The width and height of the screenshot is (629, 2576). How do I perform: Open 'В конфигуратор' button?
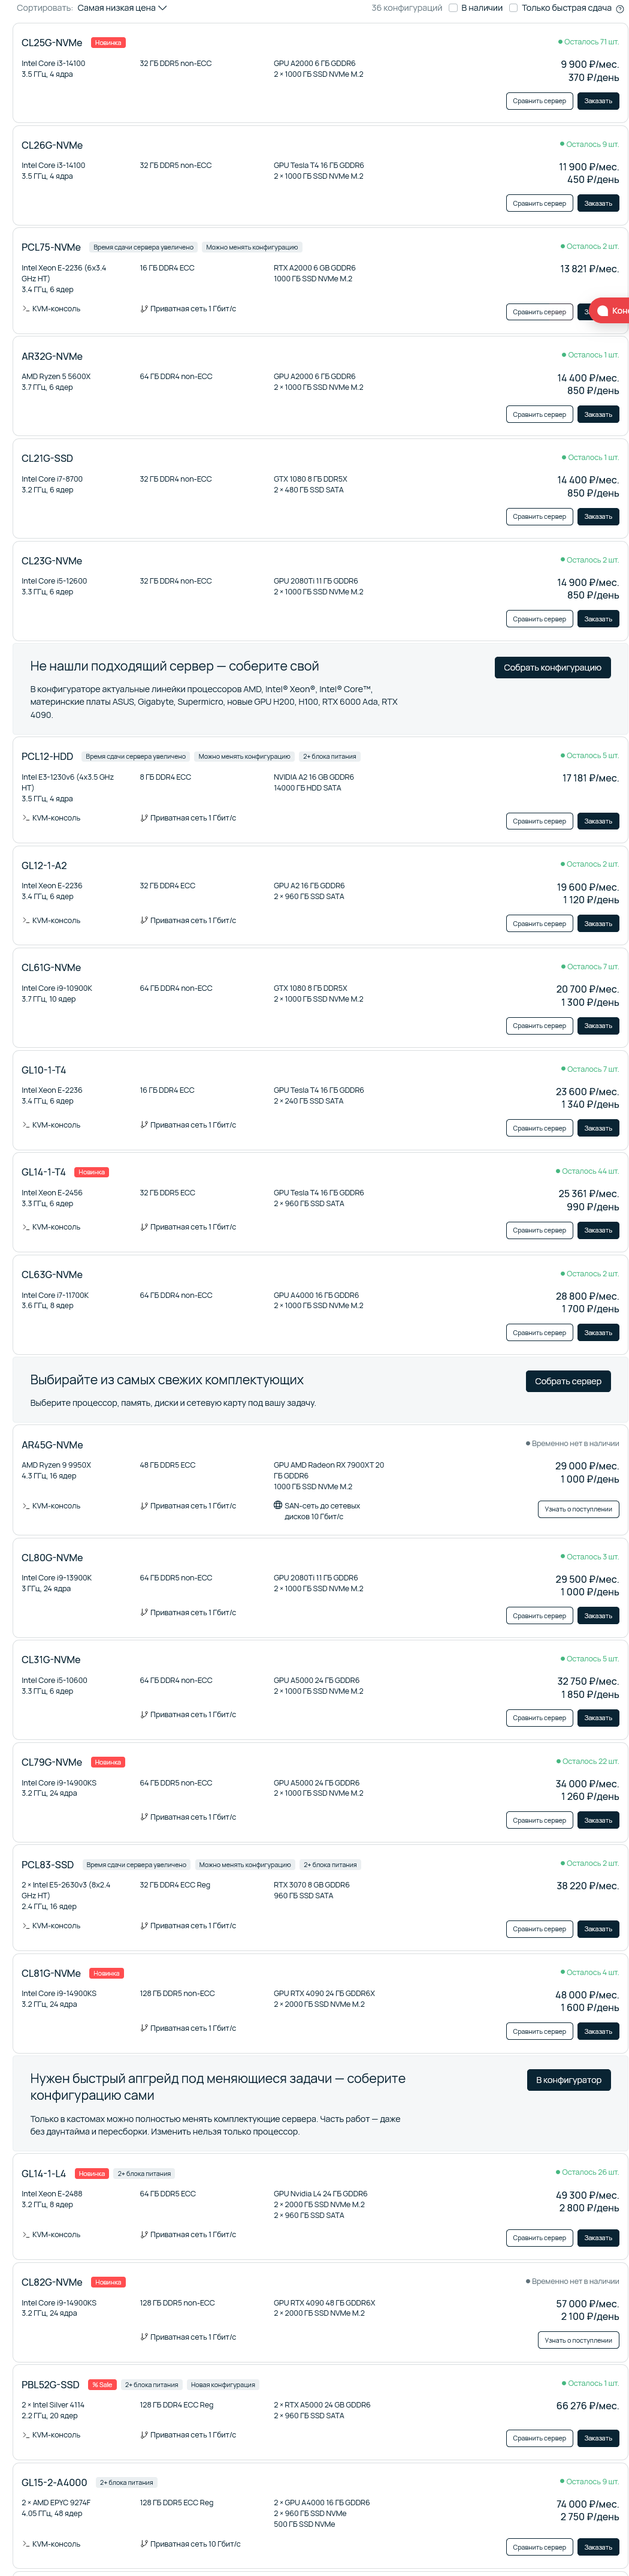coord(568,2080)
